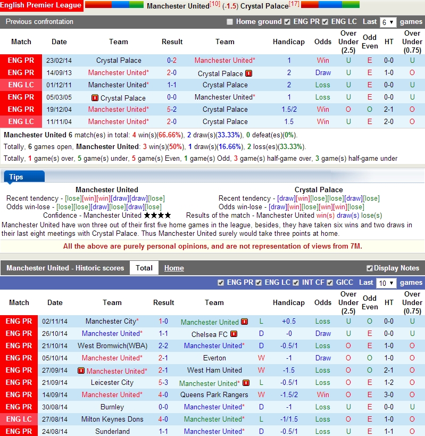Click the date 26/10/14
The image size is (425, 436).
coord(55,333)
